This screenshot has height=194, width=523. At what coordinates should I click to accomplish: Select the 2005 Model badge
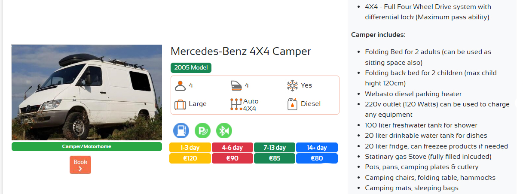tap(191, 68)
